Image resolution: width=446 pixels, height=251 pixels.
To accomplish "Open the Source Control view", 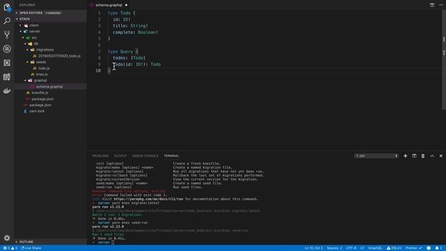I will point(7,35).
